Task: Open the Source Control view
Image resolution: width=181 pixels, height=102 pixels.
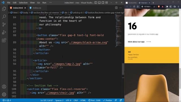Action: [x=4, y=24]
